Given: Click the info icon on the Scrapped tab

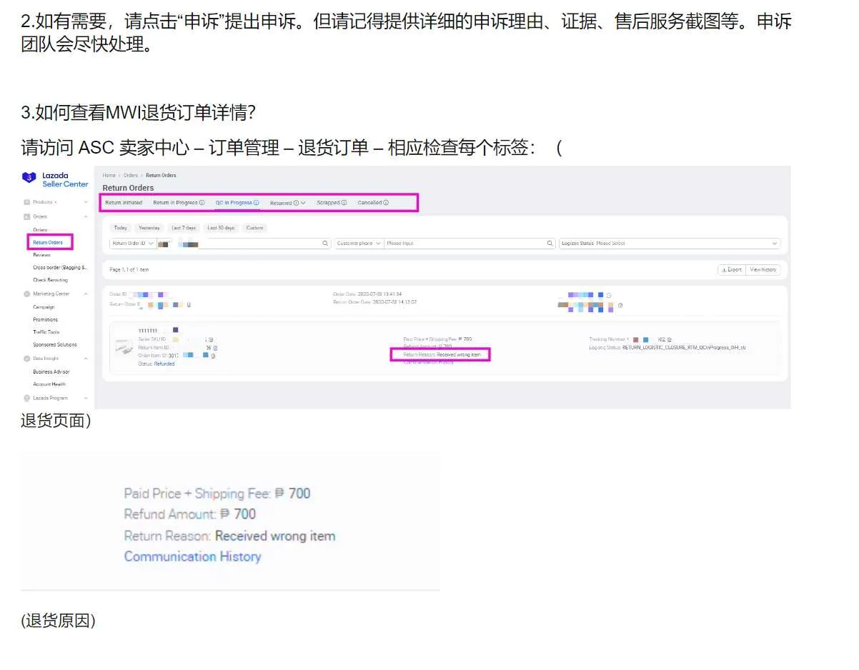Looking at the screenshot, I should point(344,202).
